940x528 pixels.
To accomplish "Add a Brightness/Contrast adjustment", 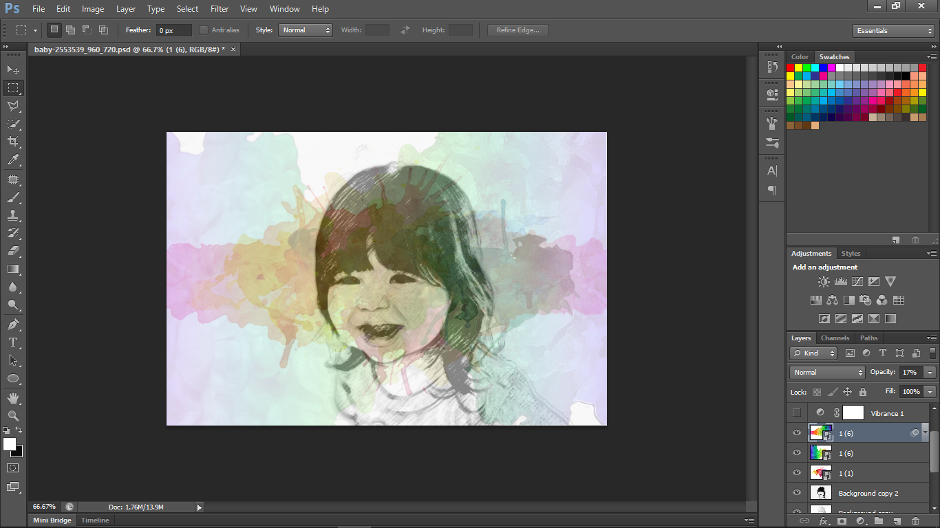I will coord(824,282).
